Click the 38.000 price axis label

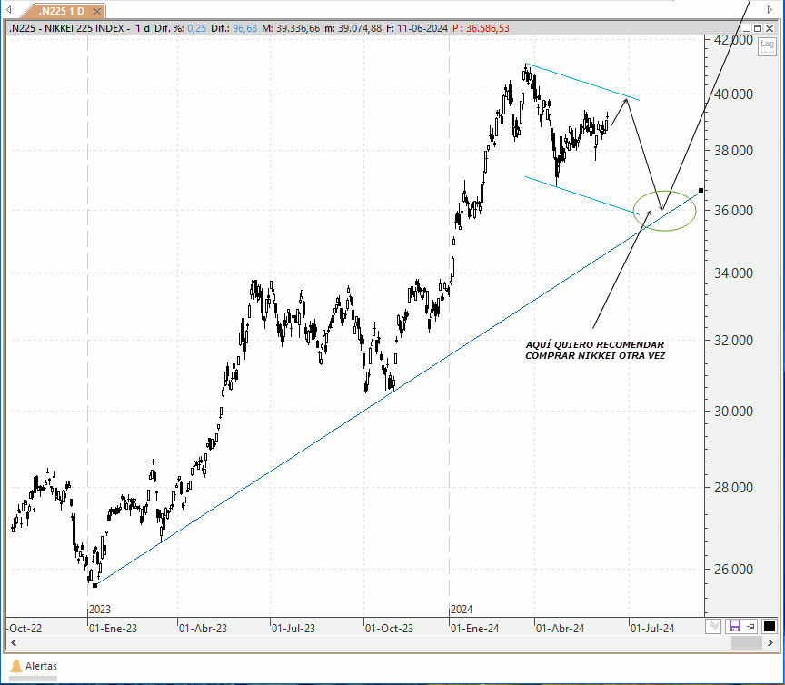coord(733,150)
